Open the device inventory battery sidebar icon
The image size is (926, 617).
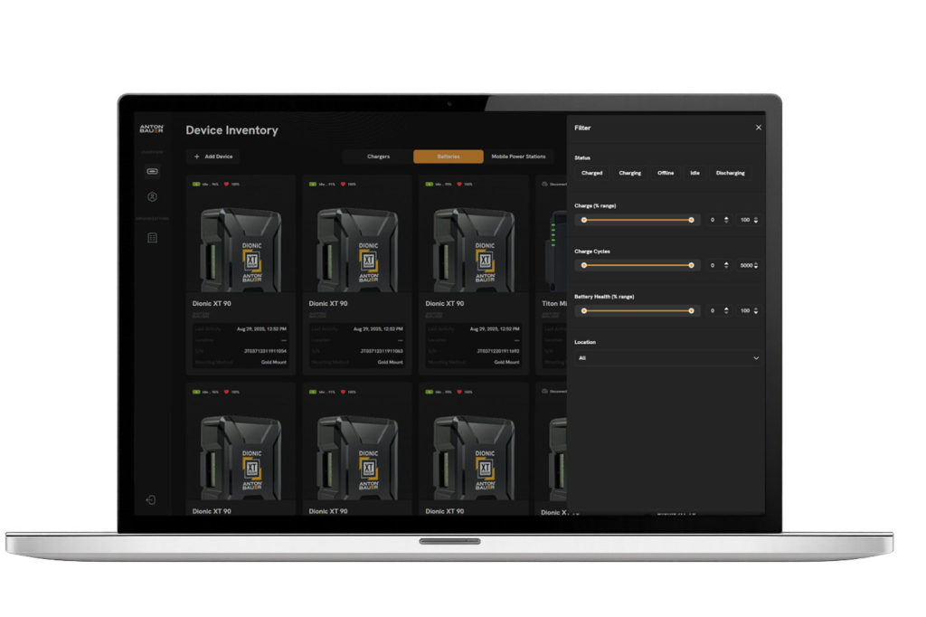[152, 171]
